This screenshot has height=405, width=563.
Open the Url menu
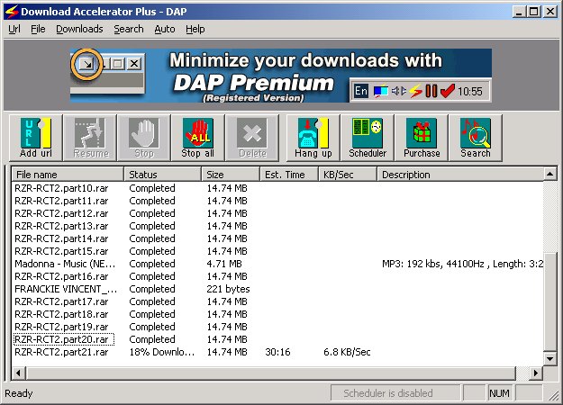point(14,29)
